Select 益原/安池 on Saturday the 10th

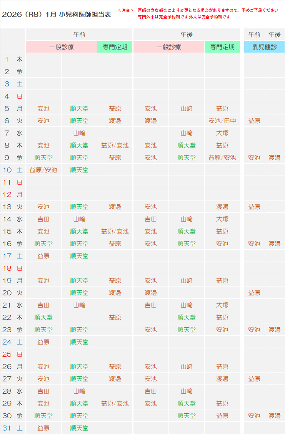[x=43, y=170]
